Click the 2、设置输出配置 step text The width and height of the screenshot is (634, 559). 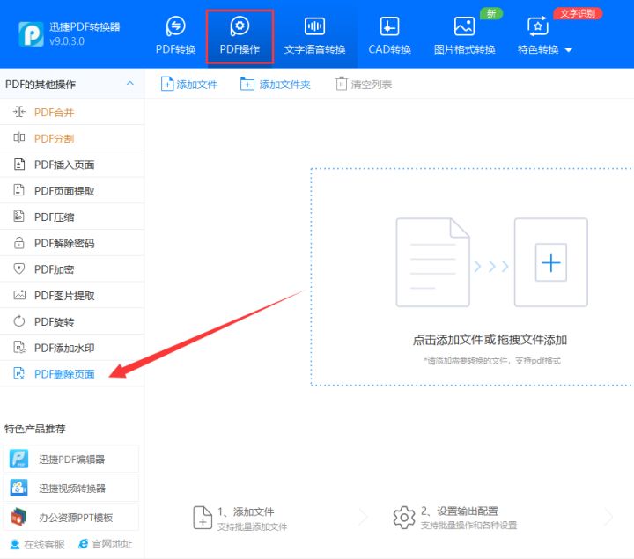coord(460,511)
